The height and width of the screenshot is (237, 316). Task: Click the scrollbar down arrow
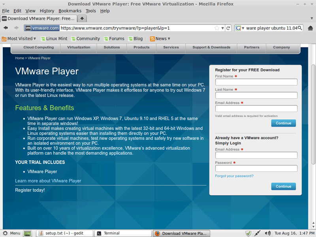click(x=313, y=227)
